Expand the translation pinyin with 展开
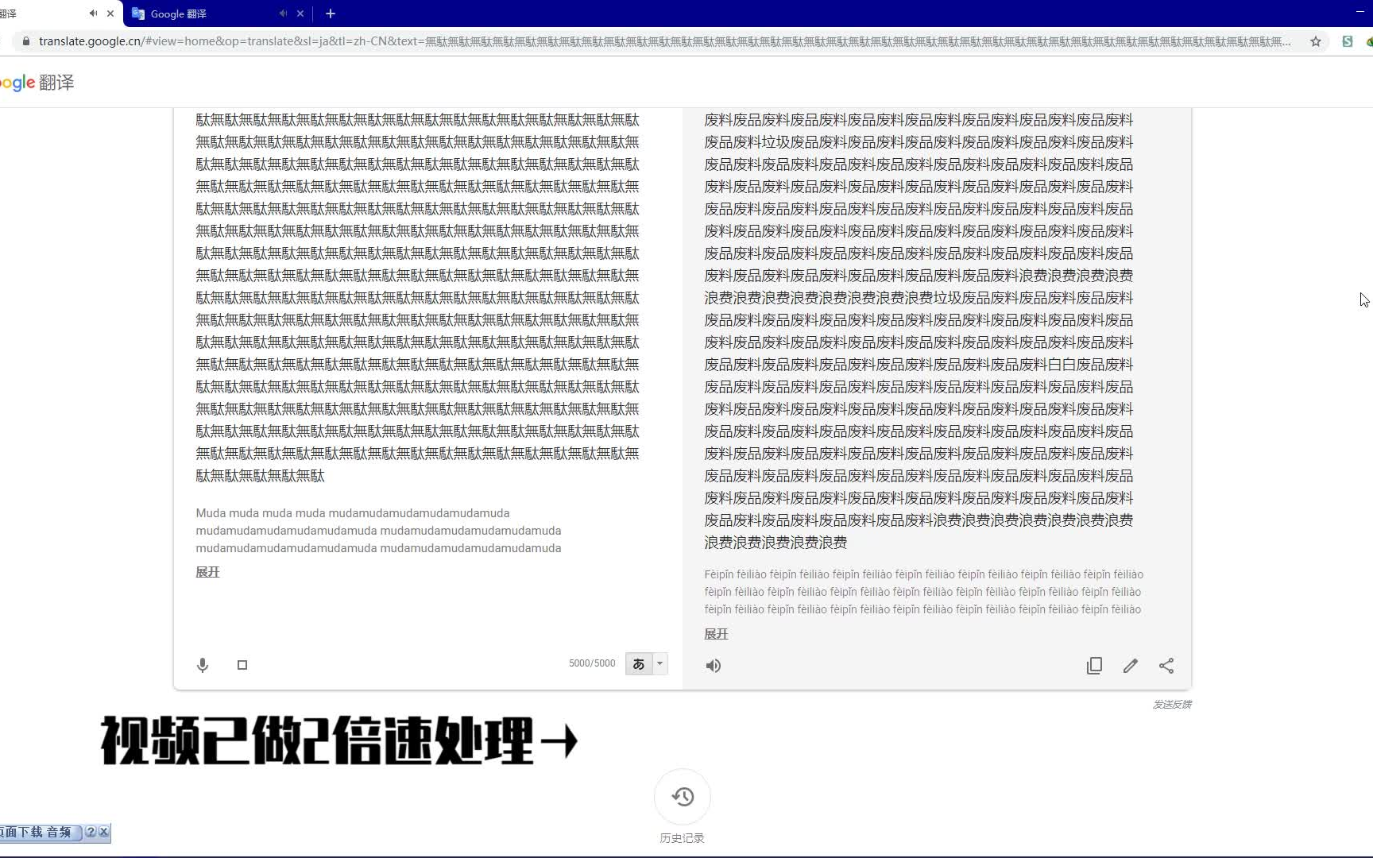 716,634
